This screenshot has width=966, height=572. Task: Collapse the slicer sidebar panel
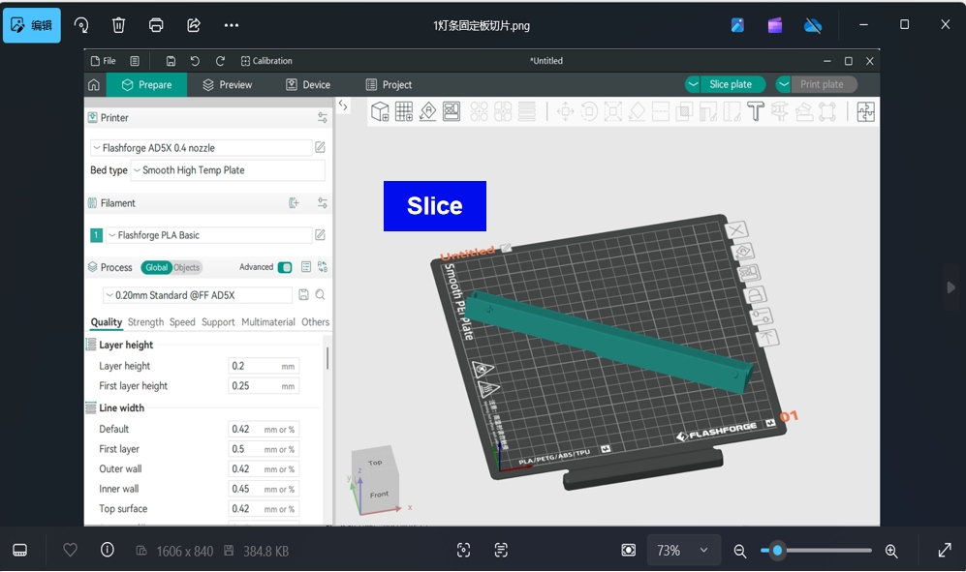[x=343, y=105]
